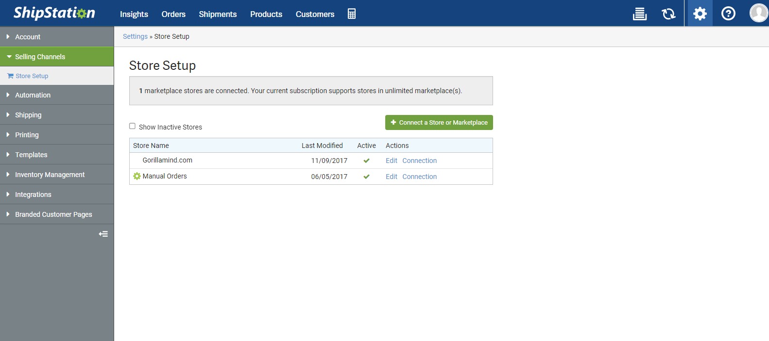Screen dimensions: 769x341
Task: Refresh stores with the sync icon
Action: (x=668, y=14)
